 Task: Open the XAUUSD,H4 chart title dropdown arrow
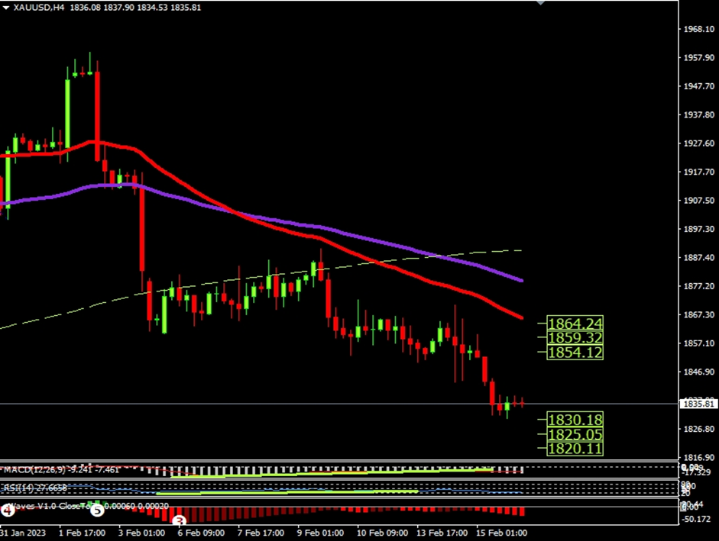click(7, 6)
